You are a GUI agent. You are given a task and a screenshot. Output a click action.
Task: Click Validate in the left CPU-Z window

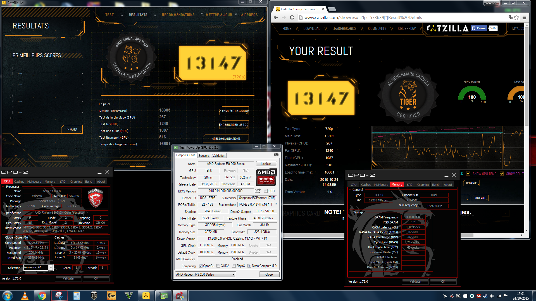coord(68,278)
